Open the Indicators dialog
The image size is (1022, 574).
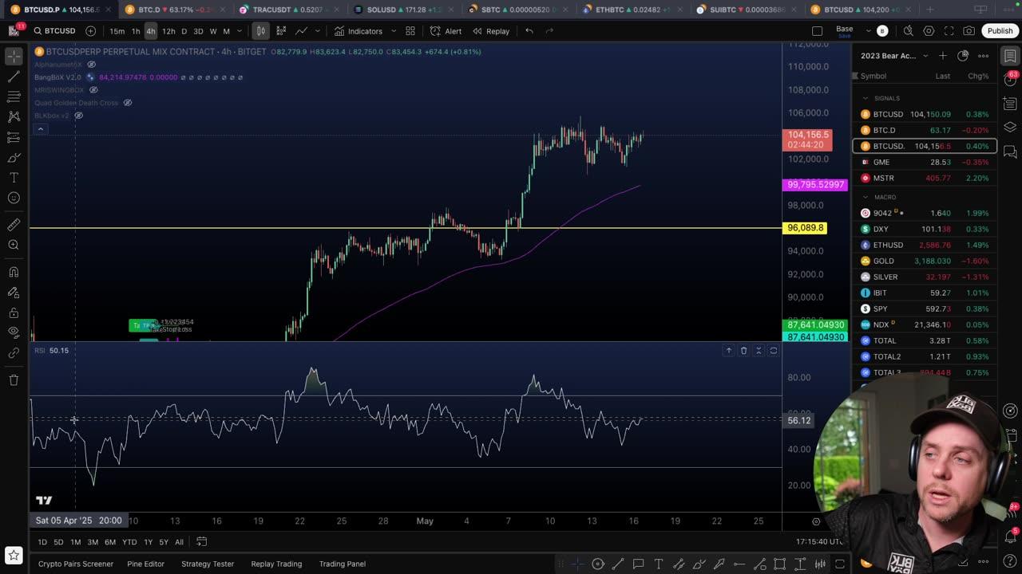[x=358, y=31]
